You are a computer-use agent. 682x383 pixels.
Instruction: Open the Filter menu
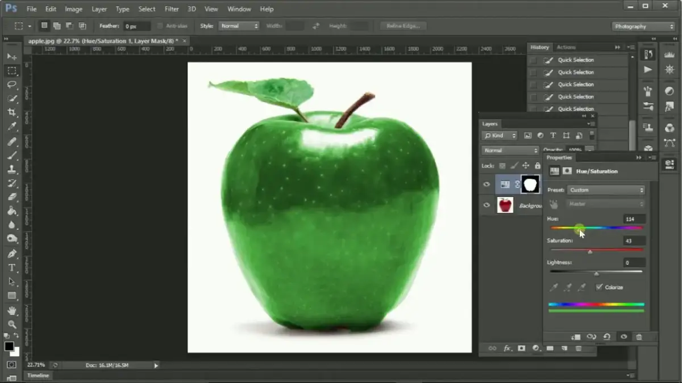click(x=172, y=9)
